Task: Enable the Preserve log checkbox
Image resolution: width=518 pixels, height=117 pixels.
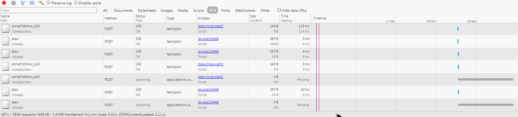Action: tap(49, 2)
